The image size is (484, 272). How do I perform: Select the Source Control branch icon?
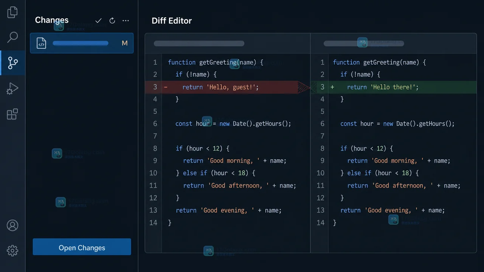(x=12, y=63)
